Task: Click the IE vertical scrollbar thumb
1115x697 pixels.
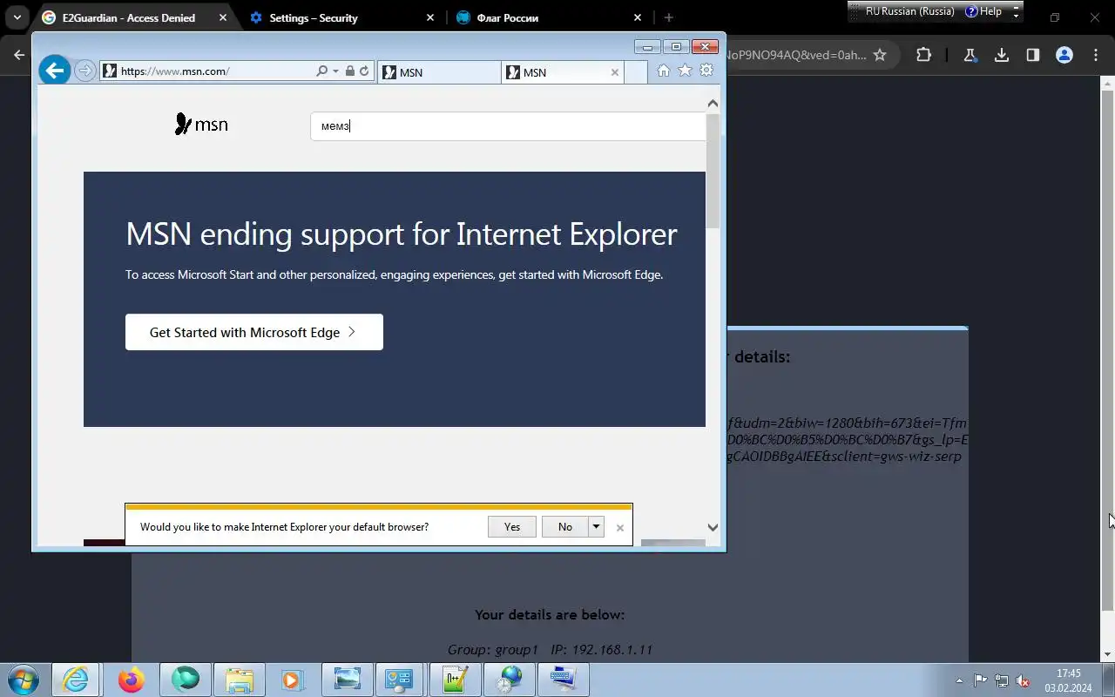Action: click(713, 170)
